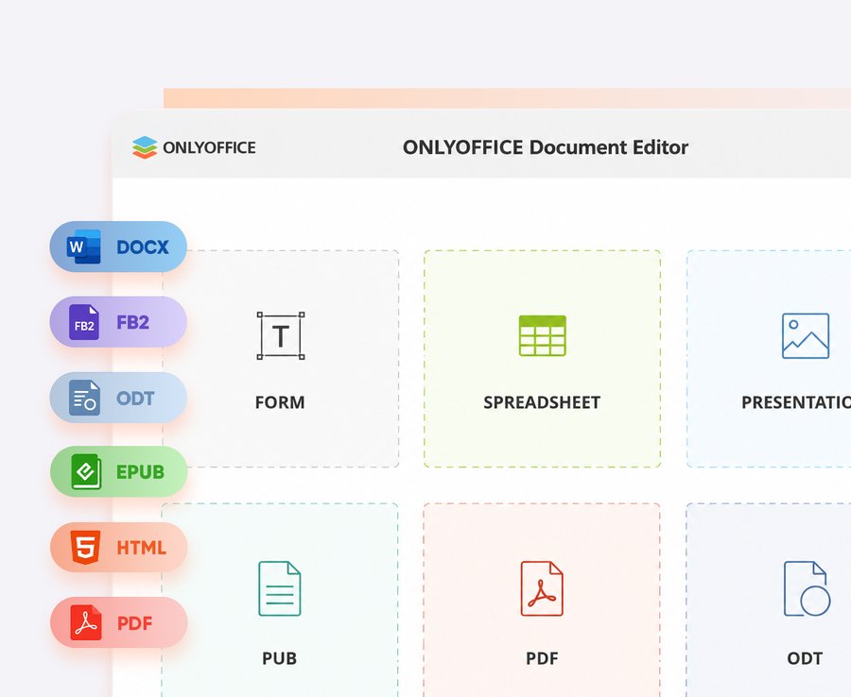Select the DOCX format pill
The height and width of the screenshot is (697, 851).
(x=118, y=246)
